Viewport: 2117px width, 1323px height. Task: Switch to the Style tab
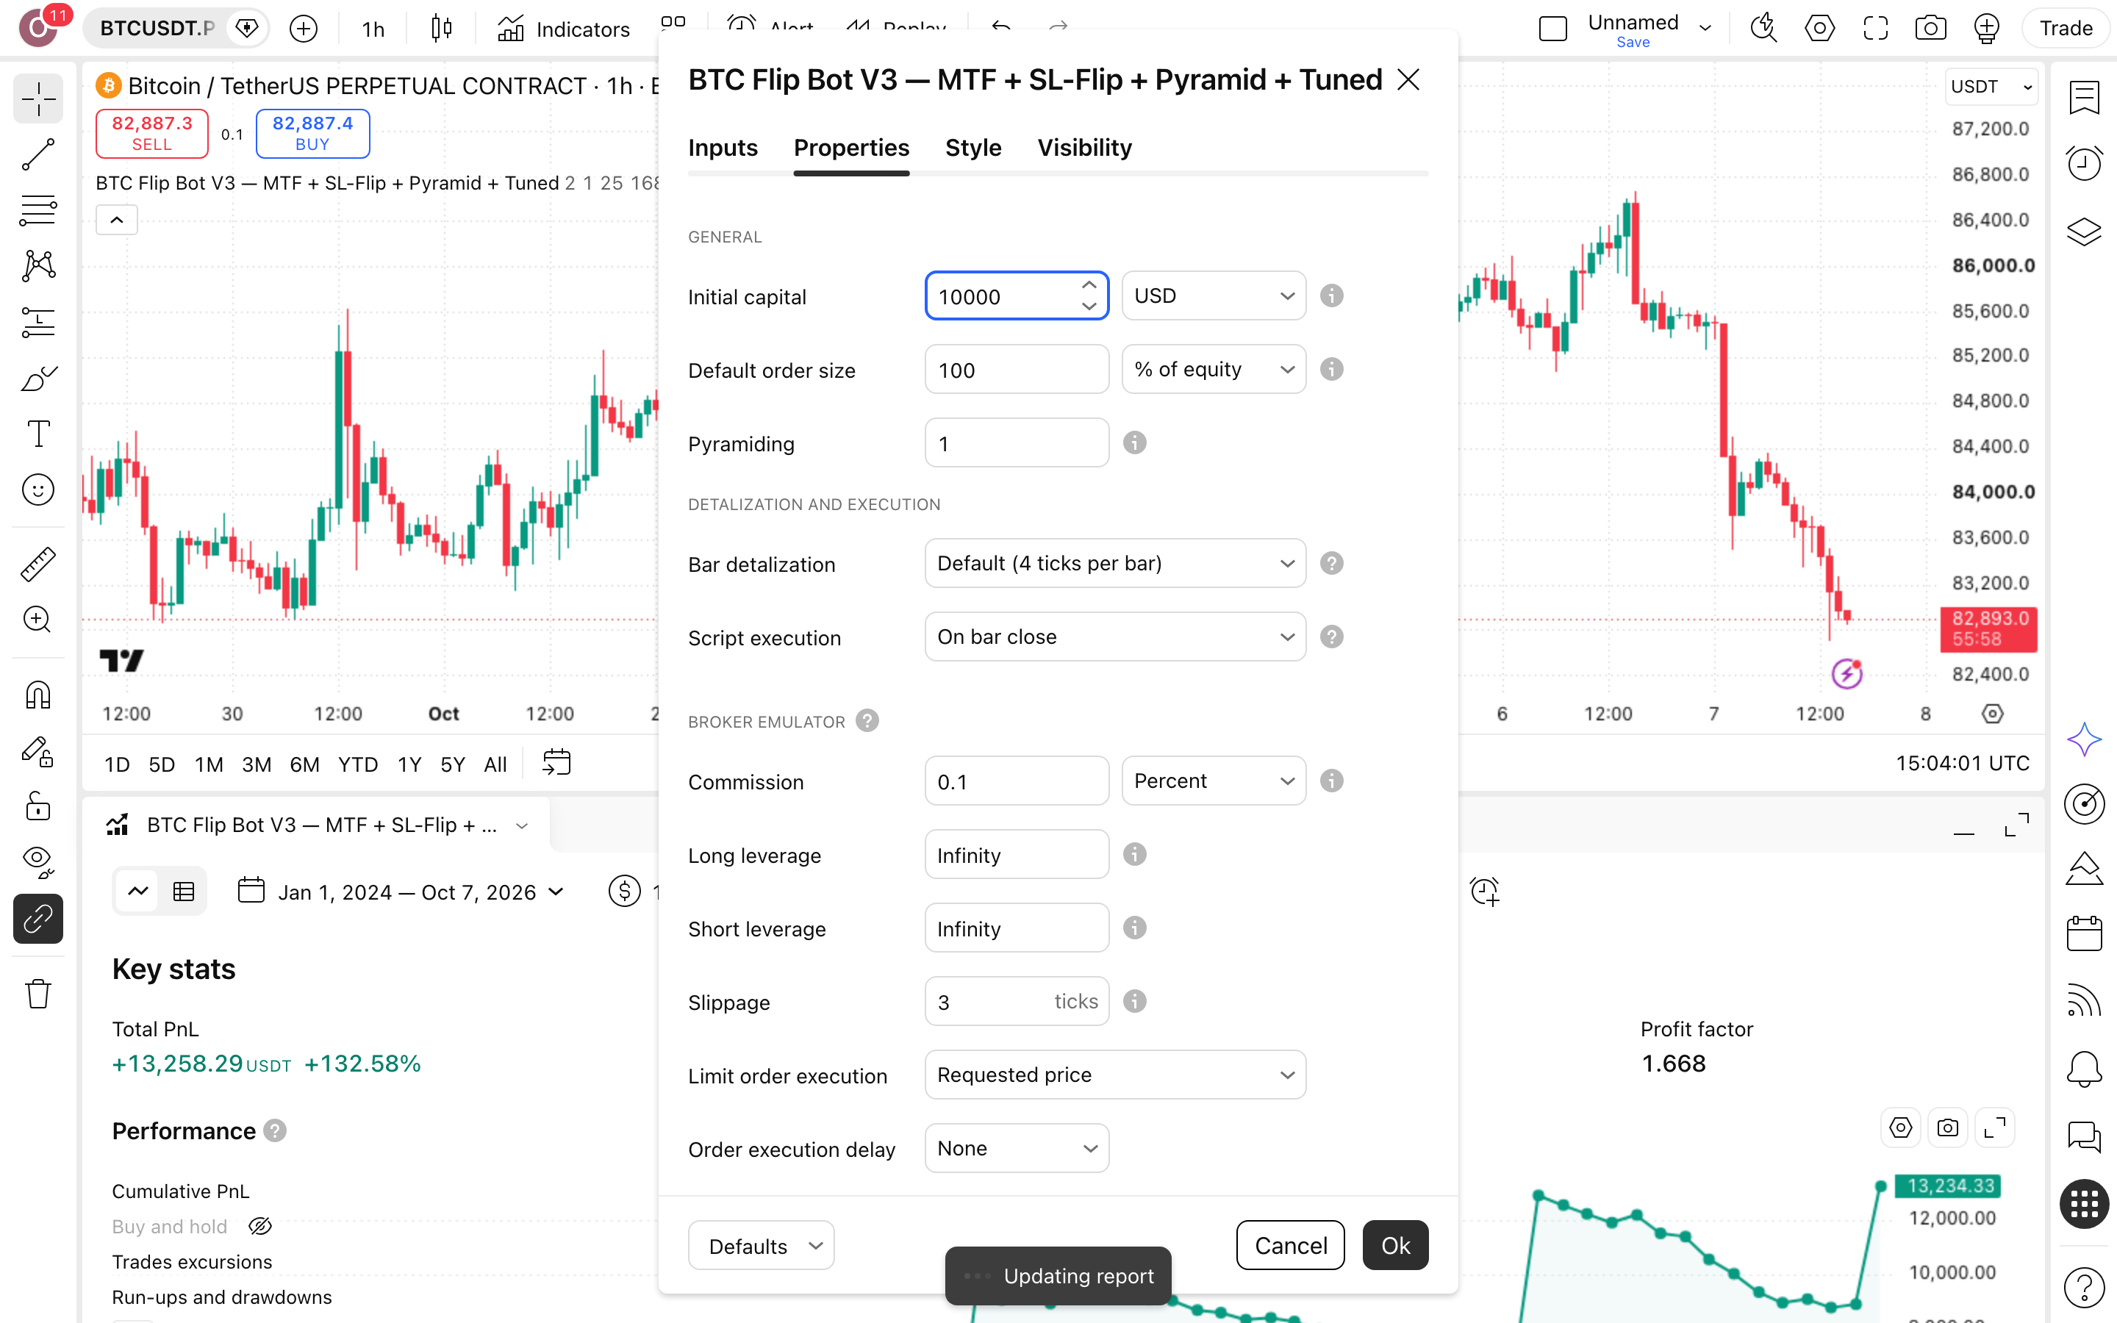(x=972, y=148)
